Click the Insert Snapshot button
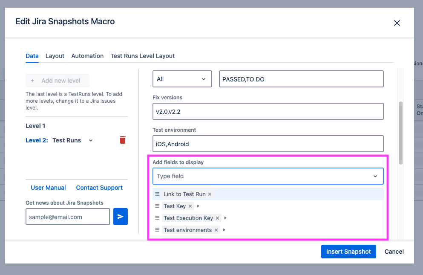Image resolution: width=423 pixels, height=275 pixels. [x=348, y=252]
